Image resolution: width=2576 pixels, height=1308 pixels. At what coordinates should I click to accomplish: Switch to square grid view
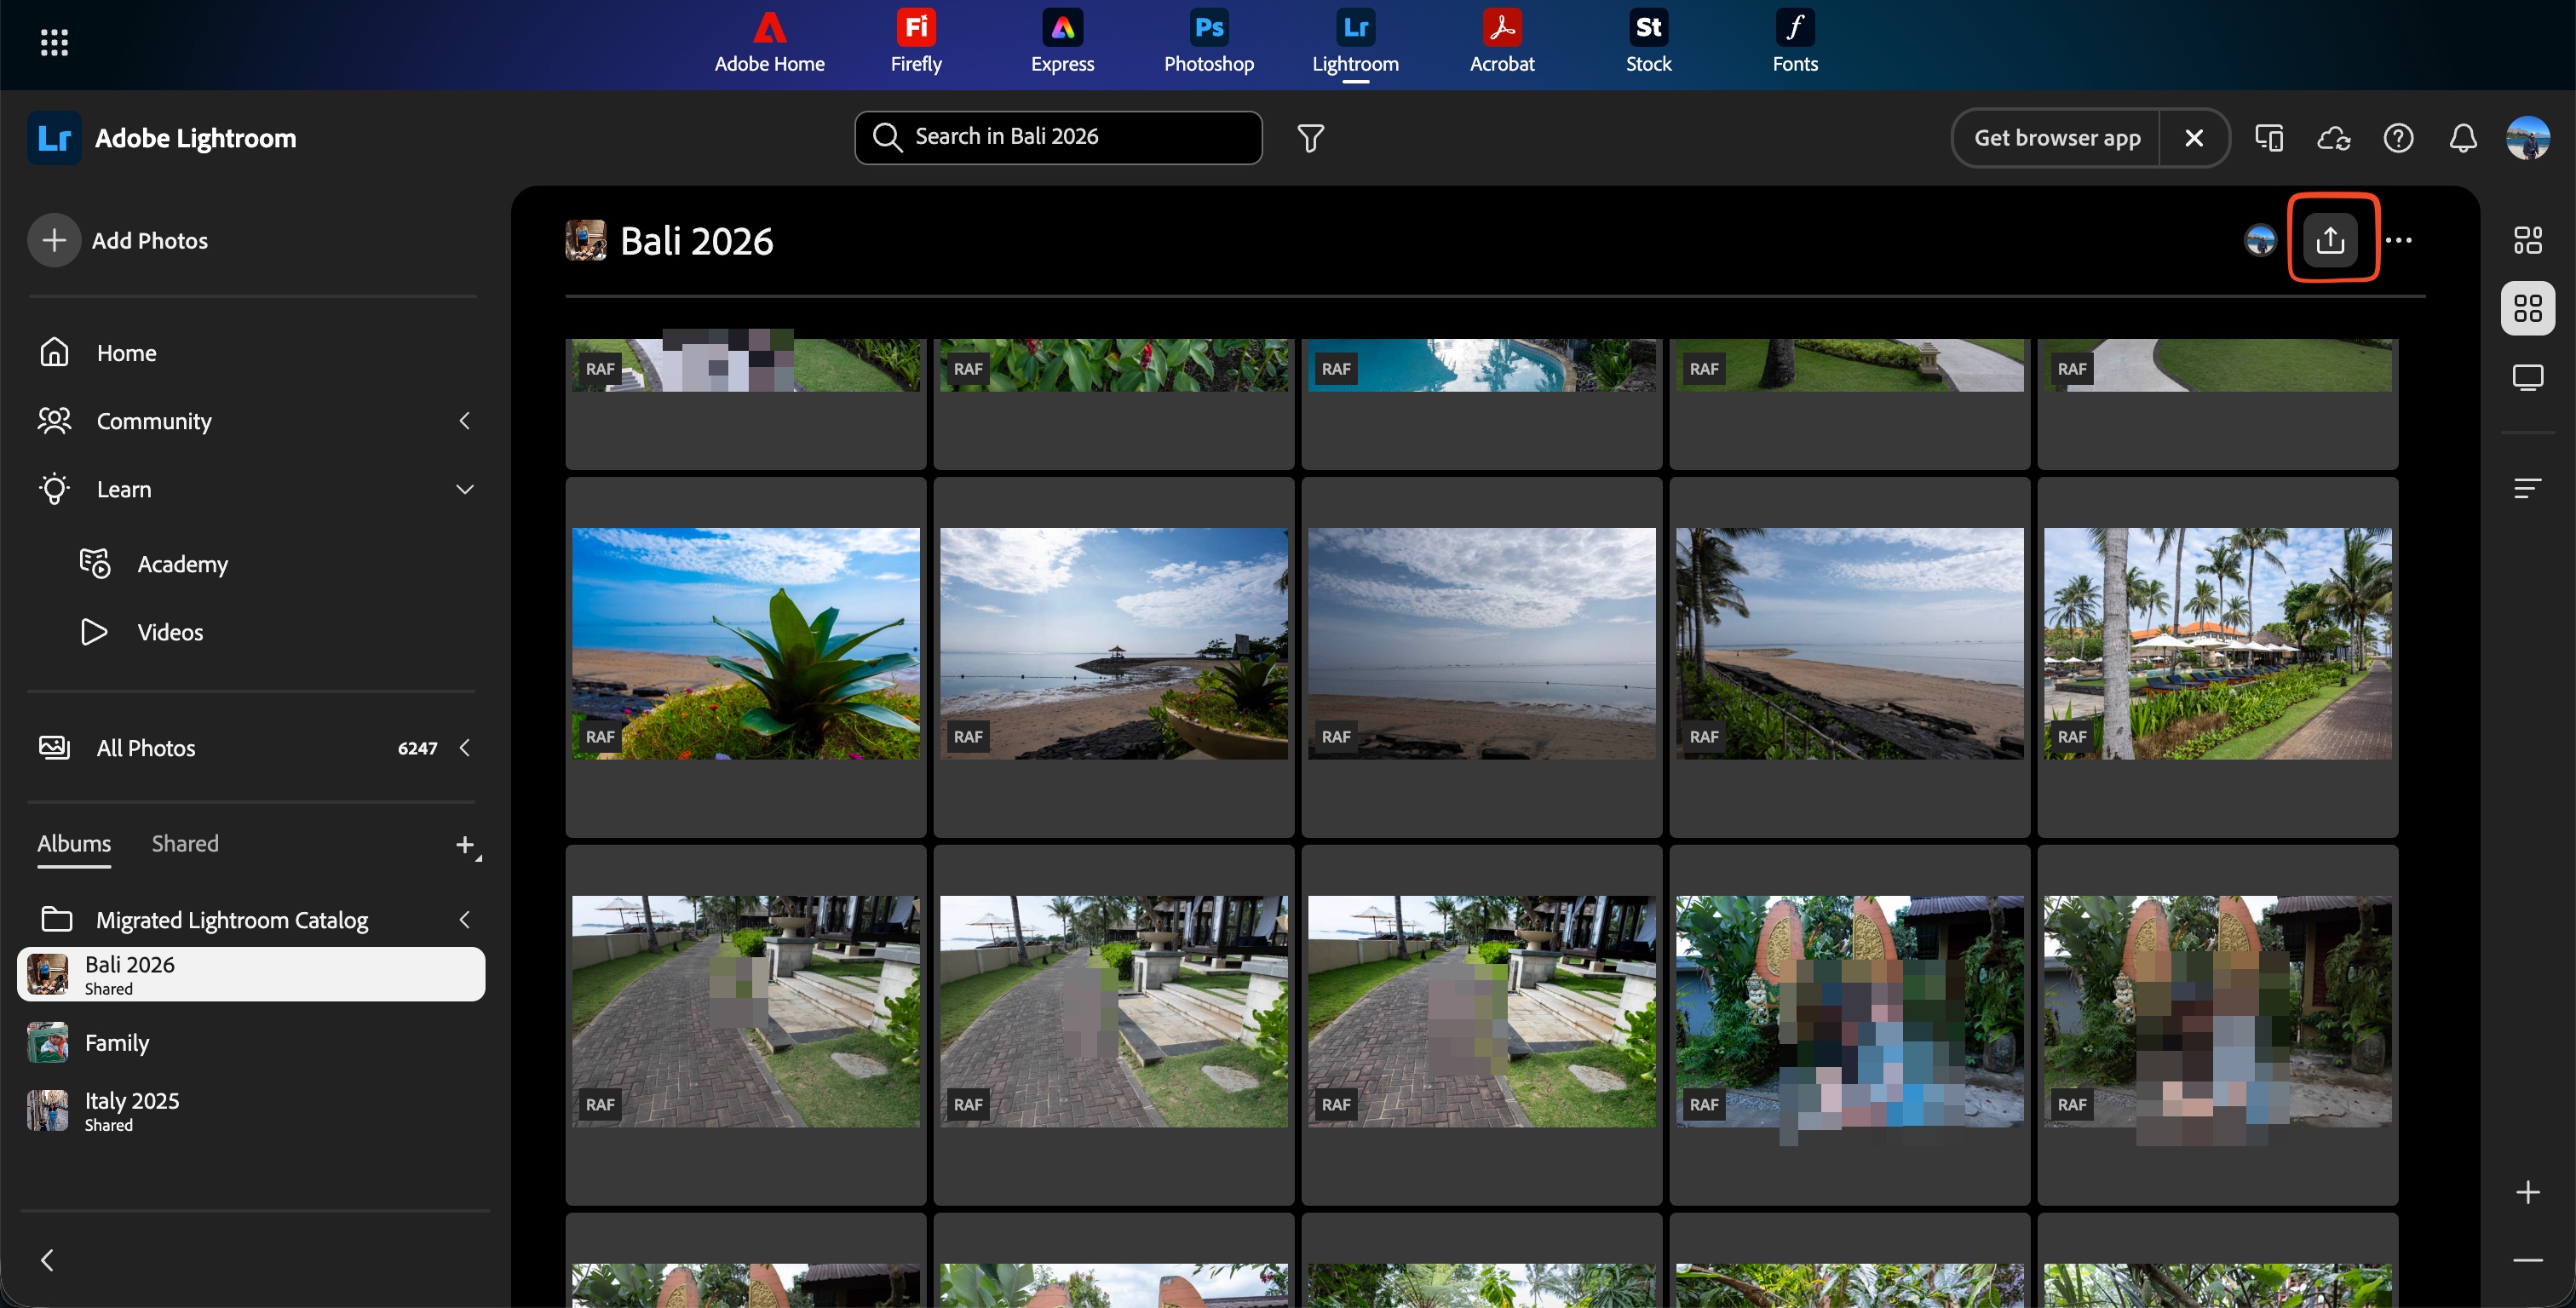[2527, 308]
